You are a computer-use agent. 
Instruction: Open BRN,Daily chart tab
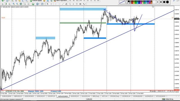96,96
